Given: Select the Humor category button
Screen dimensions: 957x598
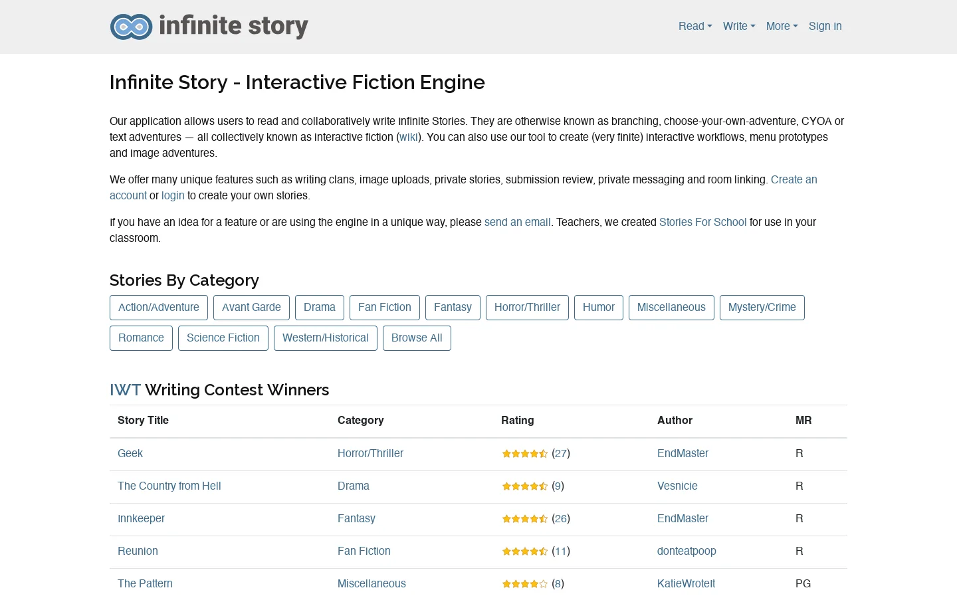Looking at the screenshot, I should [x=599, y=308].
